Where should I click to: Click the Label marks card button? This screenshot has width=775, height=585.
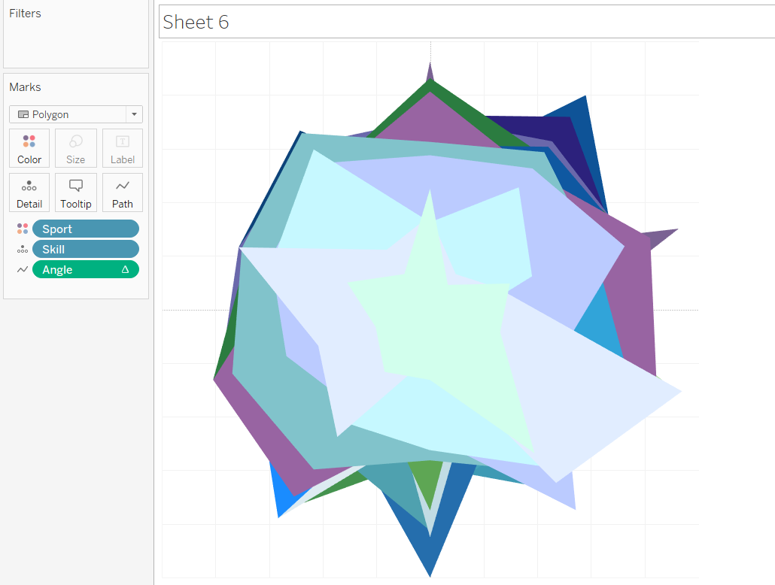pos(123,148)
